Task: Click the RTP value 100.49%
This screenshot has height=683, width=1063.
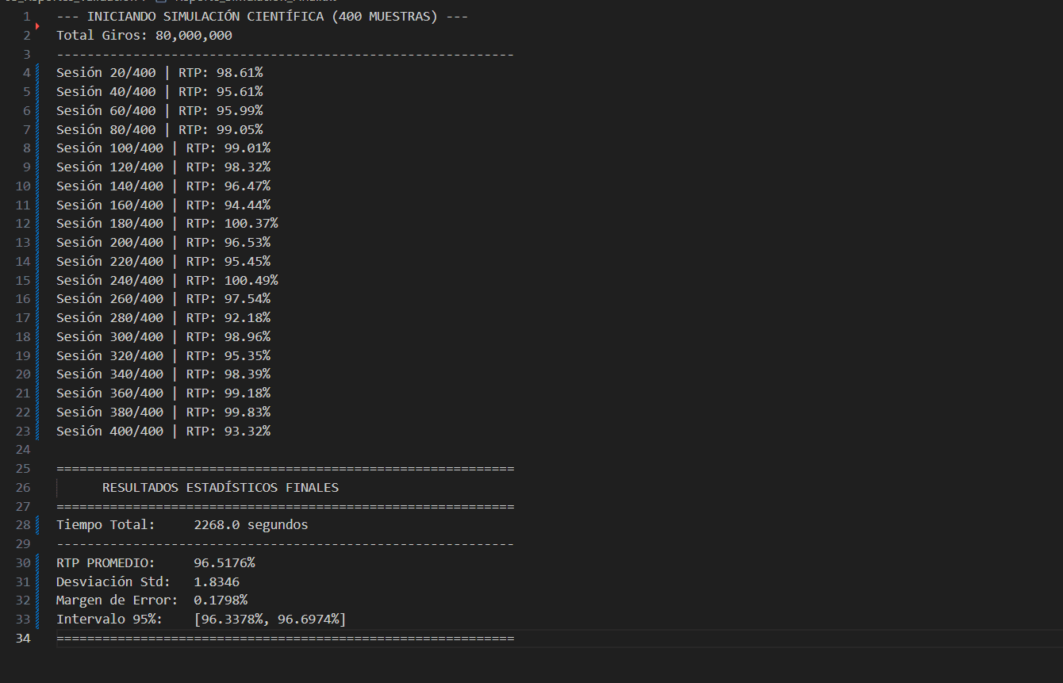Action: pyautogui.click(x=251, y=281)
